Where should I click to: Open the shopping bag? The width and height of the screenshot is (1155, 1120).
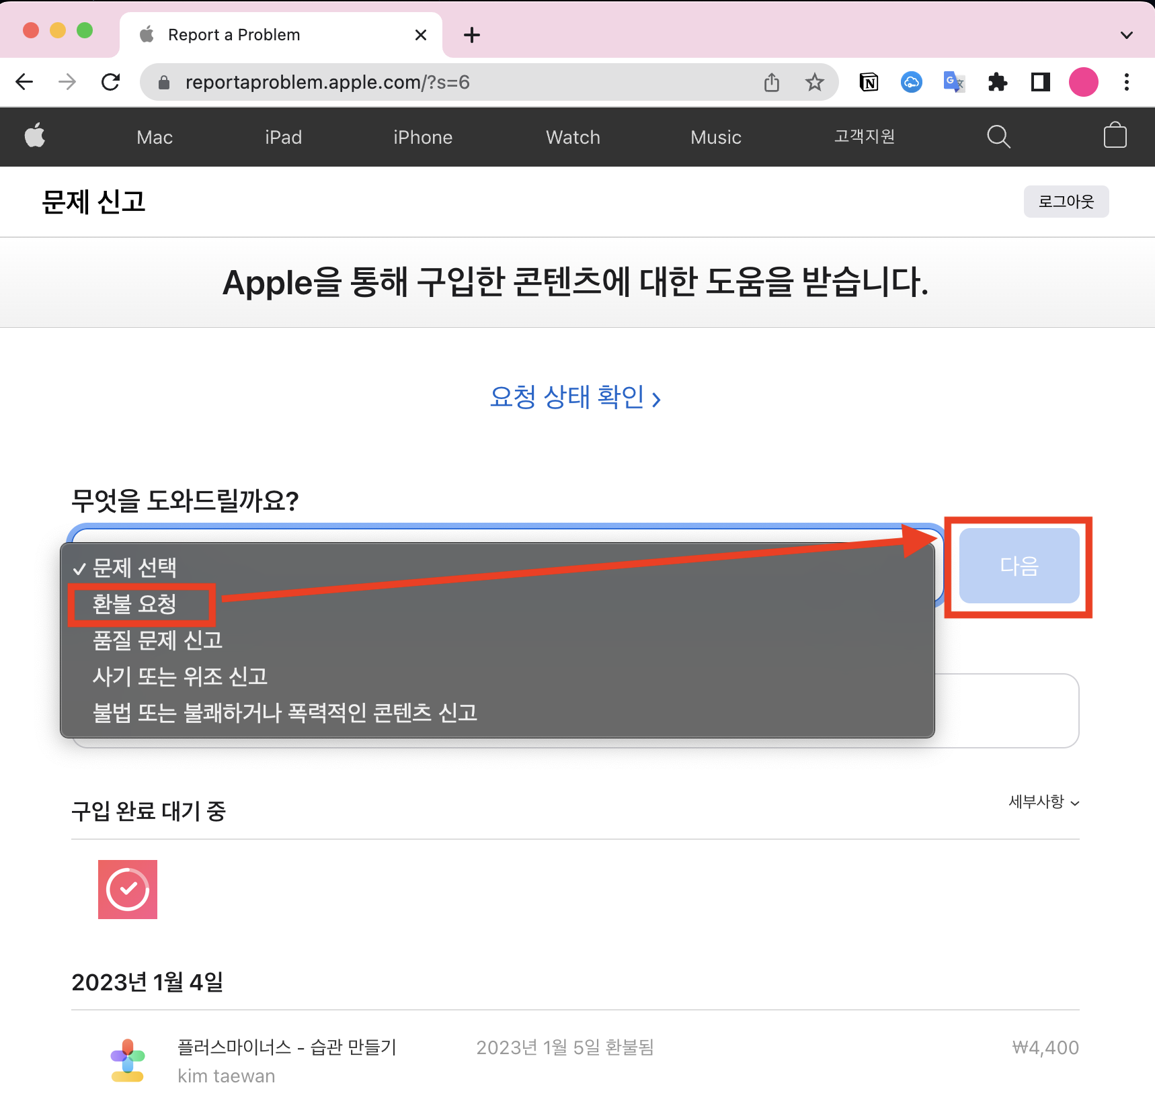(x=1115, y=135)
